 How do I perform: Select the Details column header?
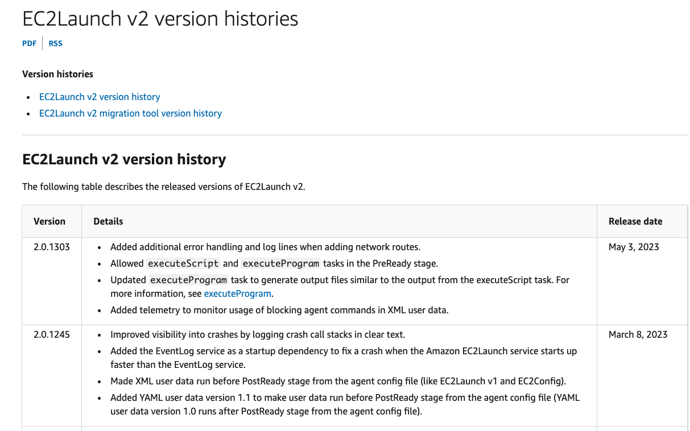108,221
